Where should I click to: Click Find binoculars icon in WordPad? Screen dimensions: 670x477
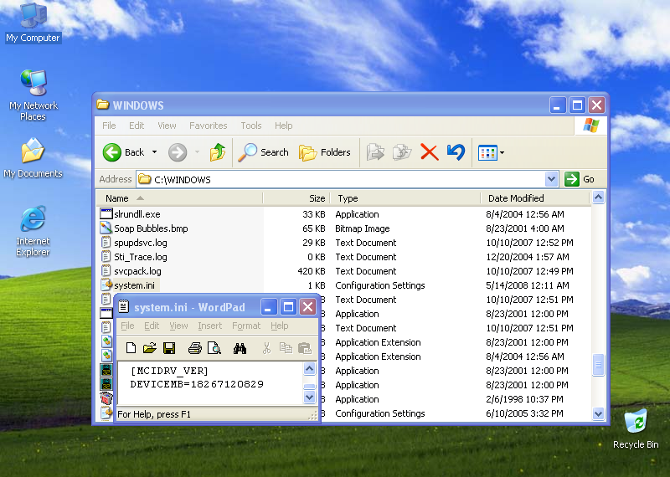tap(240, 348)
